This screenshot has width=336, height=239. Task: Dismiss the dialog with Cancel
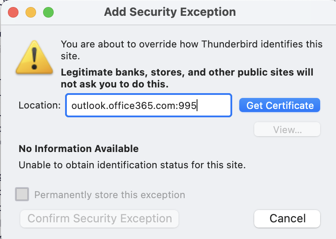287,218
